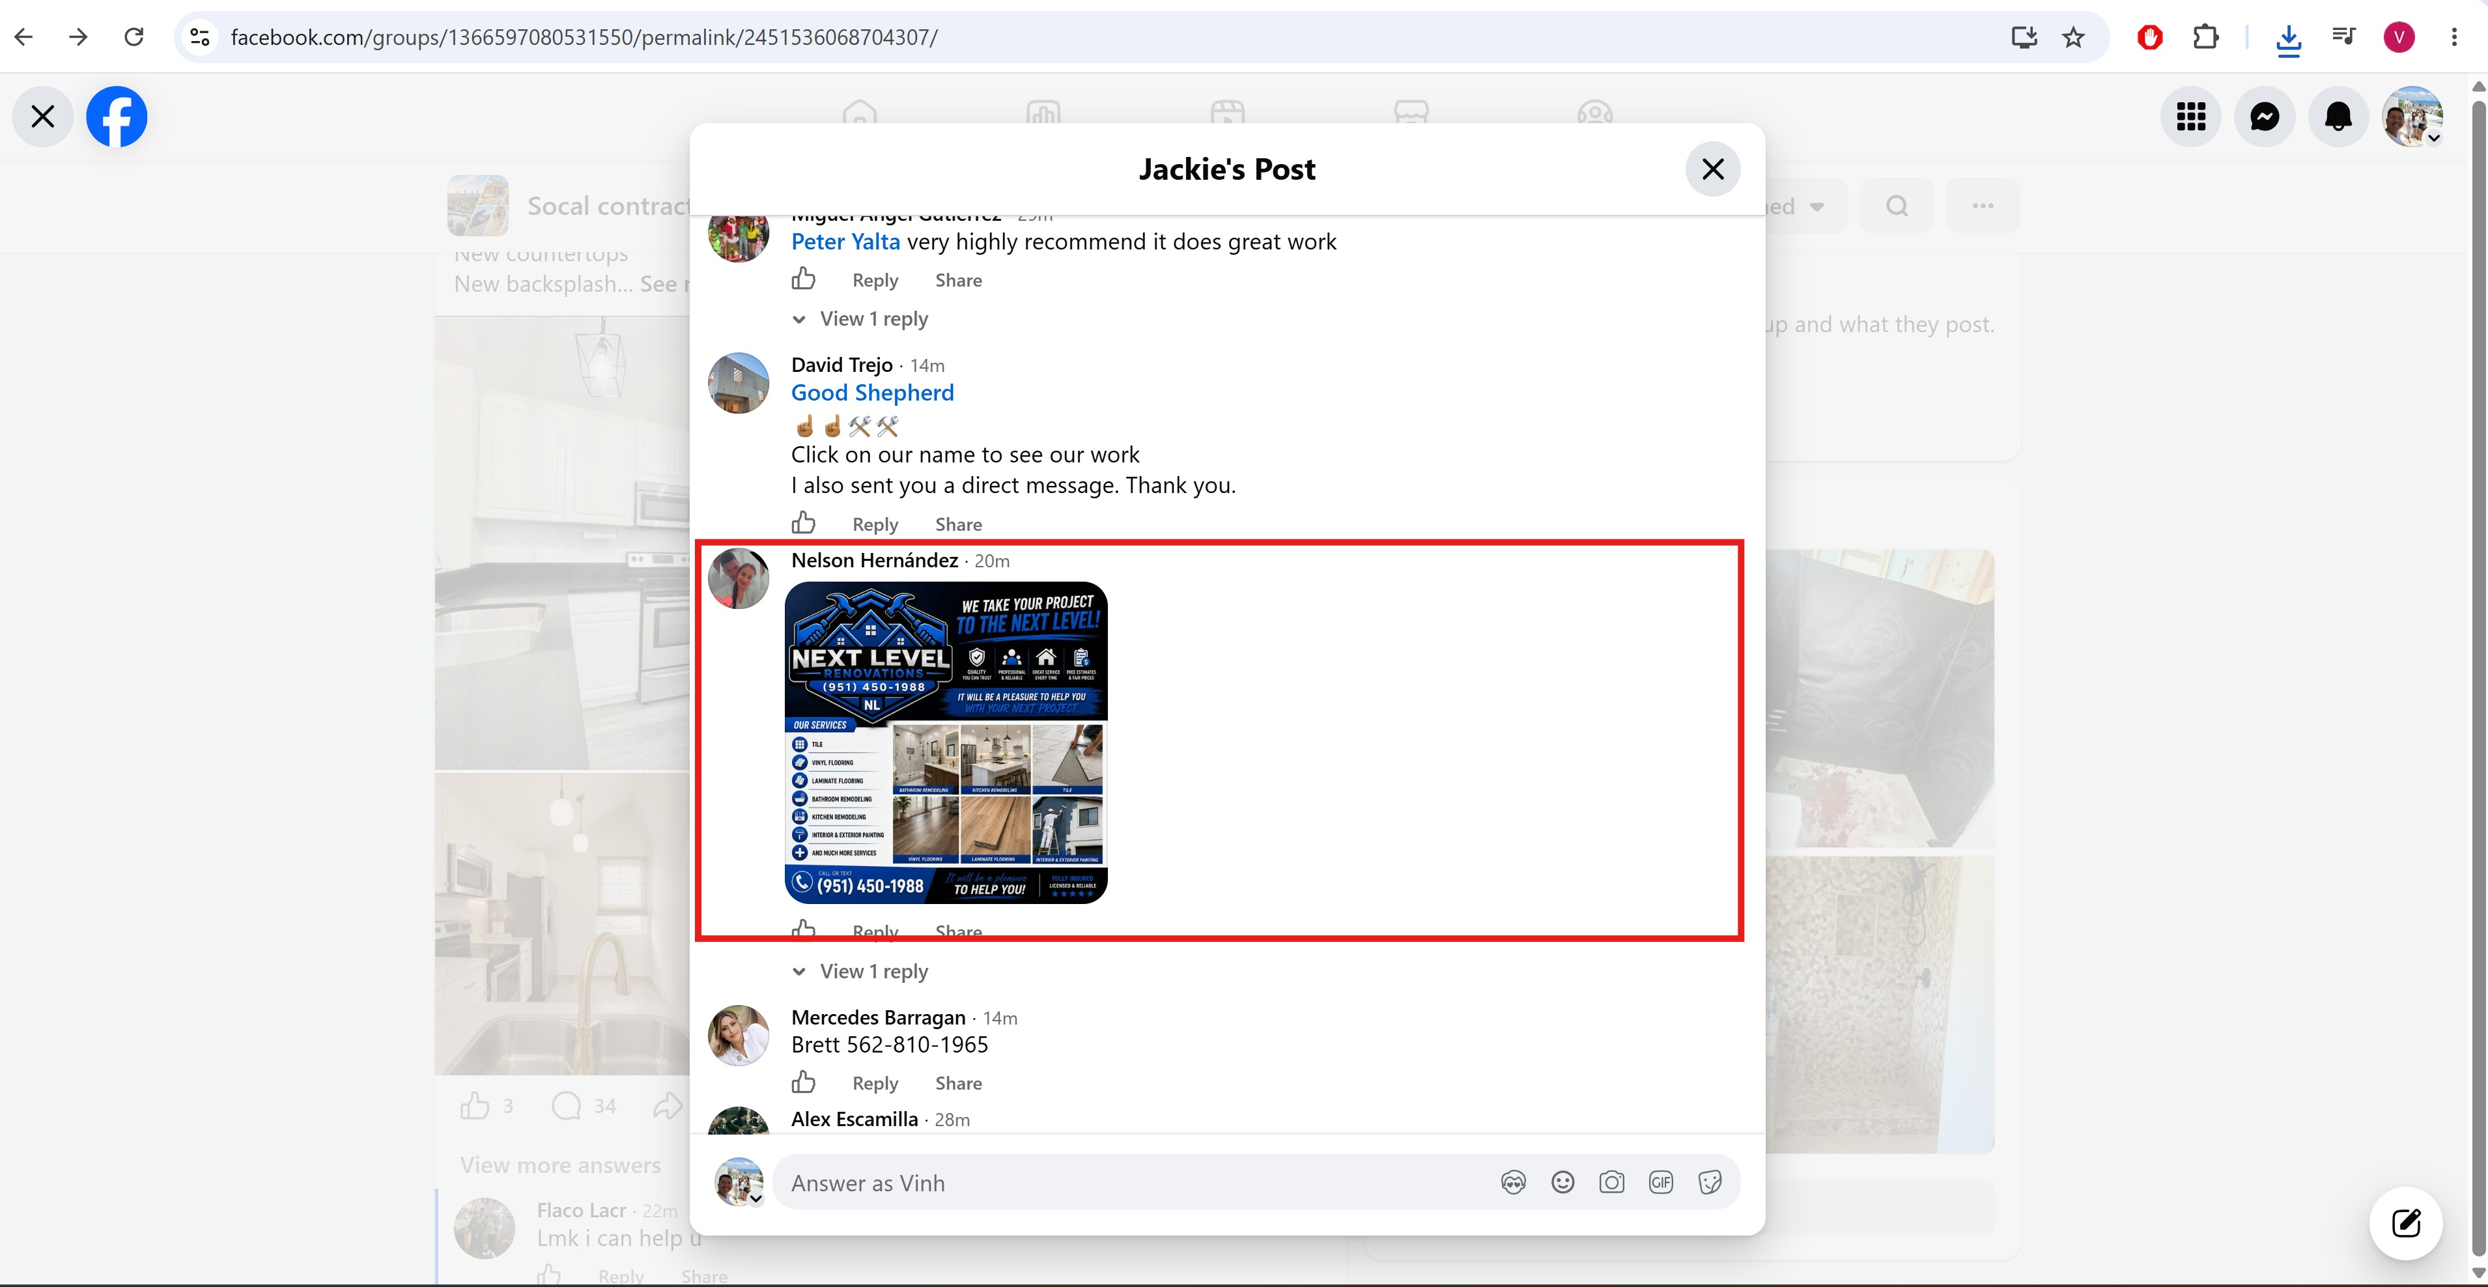Open Chrome profile avatar V
This screenshot has width=2488, height=1287.
[x=2399, y=36]
